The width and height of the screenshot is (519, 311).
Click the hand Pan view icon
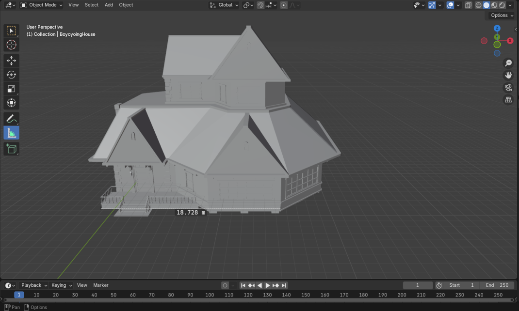coord(508,75)
